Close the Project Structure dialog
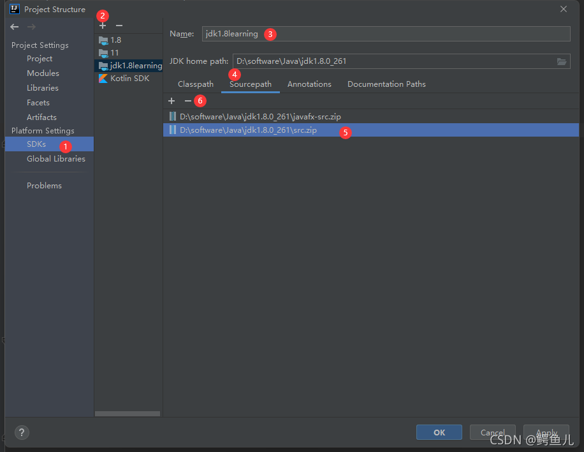The width and height of the screenshot is (584, 452). coord(564,9)
